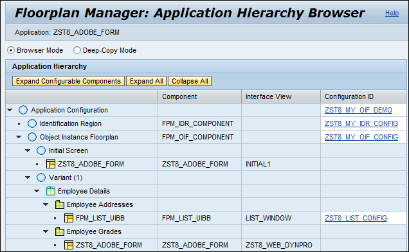Image resolution: width=409 pixels, height=252 pixels.
Task: Collapse the Employee Details tree node
Action: [37, 191]
